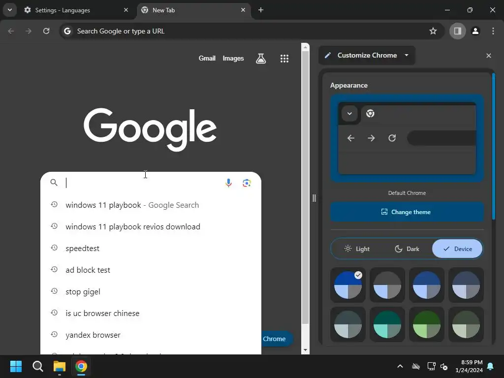Show hidden system tray icons
Image resolution: width=504 pixels, height=378 pixels.
[x=400, y=366]
